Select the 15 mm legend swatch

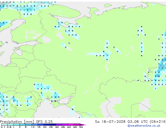pyautogui.click(x=41, y=125)
